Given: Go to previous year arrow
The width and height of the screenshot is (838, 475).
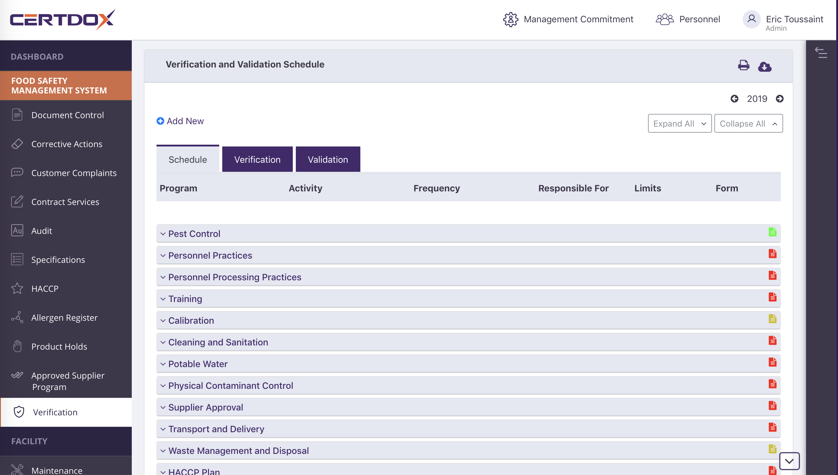Looking at the screenshot, I should click(x=734, y=99).
